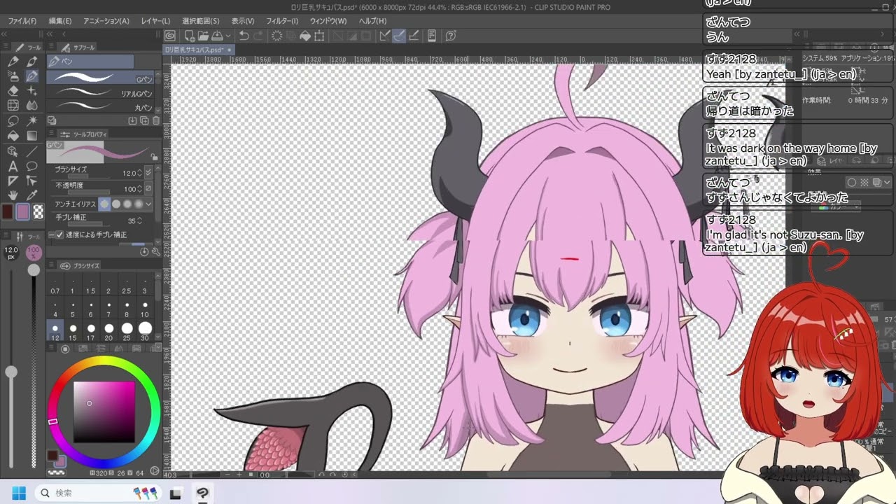The height and width of the screenshot is (504, 896).
Task: Click Windows Start button
Action: coord(19,493)
